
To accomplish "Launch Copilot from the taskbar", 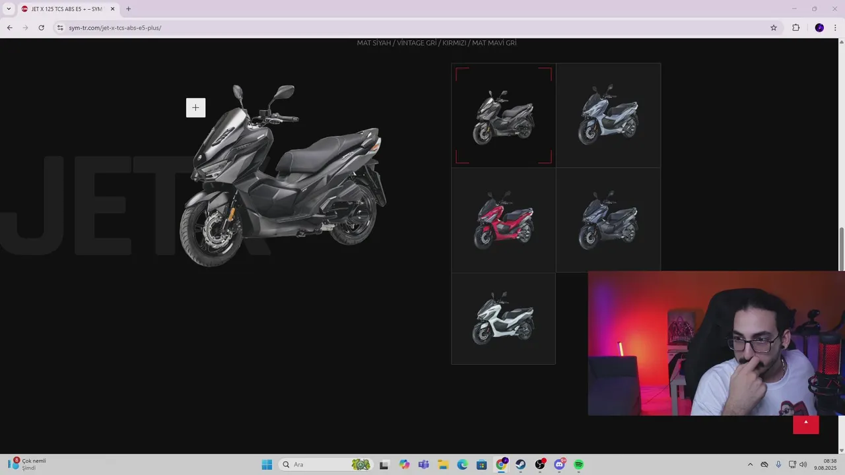I will (404, 464).
